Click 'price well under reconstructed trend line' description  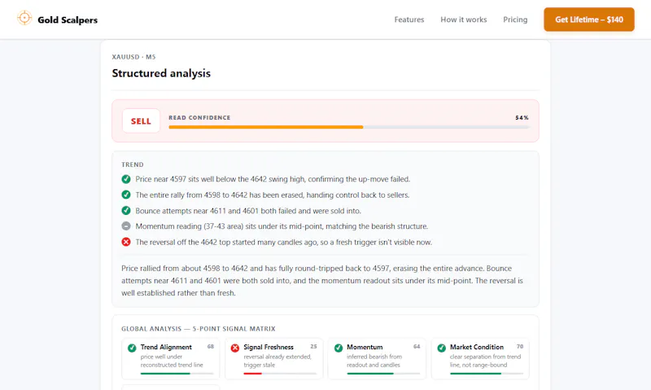(172, 361)
